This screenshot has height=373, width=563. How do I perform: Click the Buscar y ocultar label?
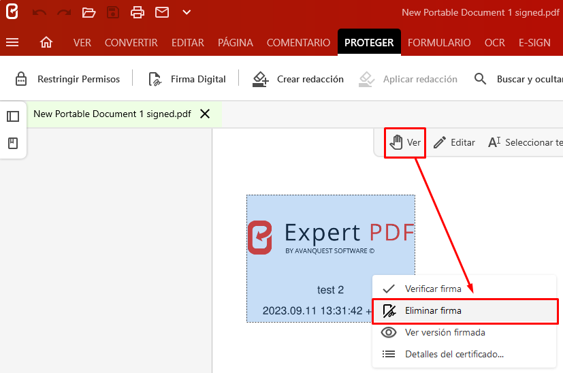[x=530, y=79]
